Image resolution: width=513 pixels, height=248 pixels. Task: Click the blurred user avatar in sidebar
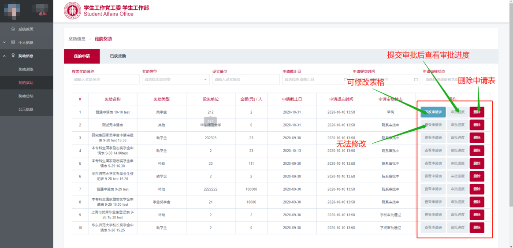(12, 10)
